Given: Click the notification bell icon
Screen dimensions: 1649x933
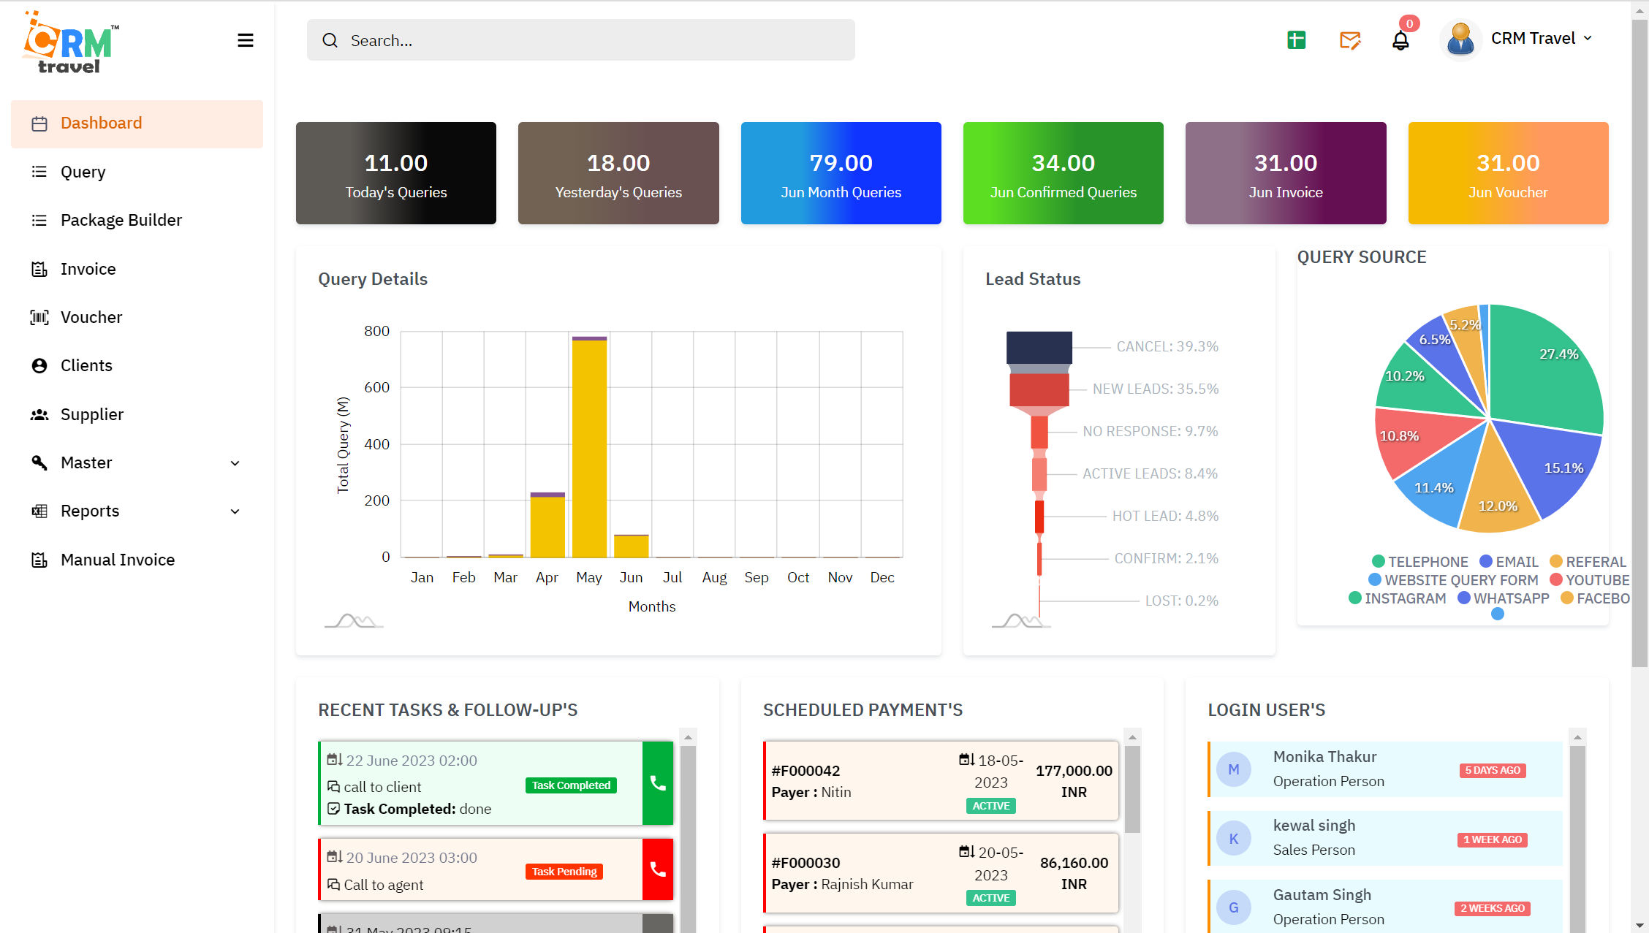Looking at the screenshot, I should (x=1401, y=39).
